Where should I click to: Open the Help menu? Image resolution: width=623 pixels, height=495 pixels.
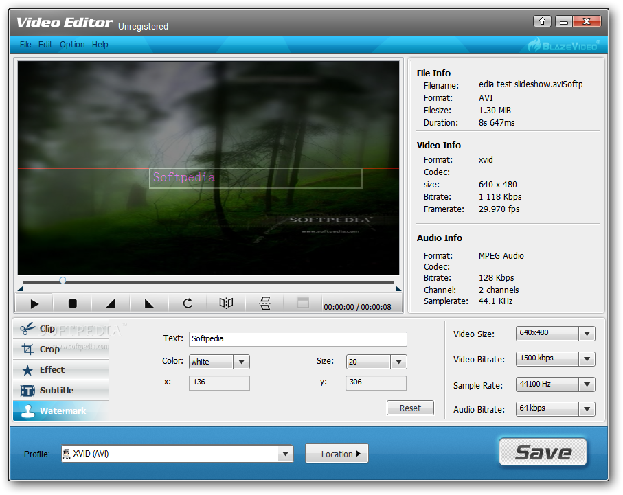tap(100, 45)
